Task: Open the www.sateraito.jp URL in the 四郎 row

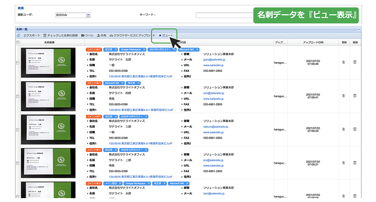Action: [214, 99]
